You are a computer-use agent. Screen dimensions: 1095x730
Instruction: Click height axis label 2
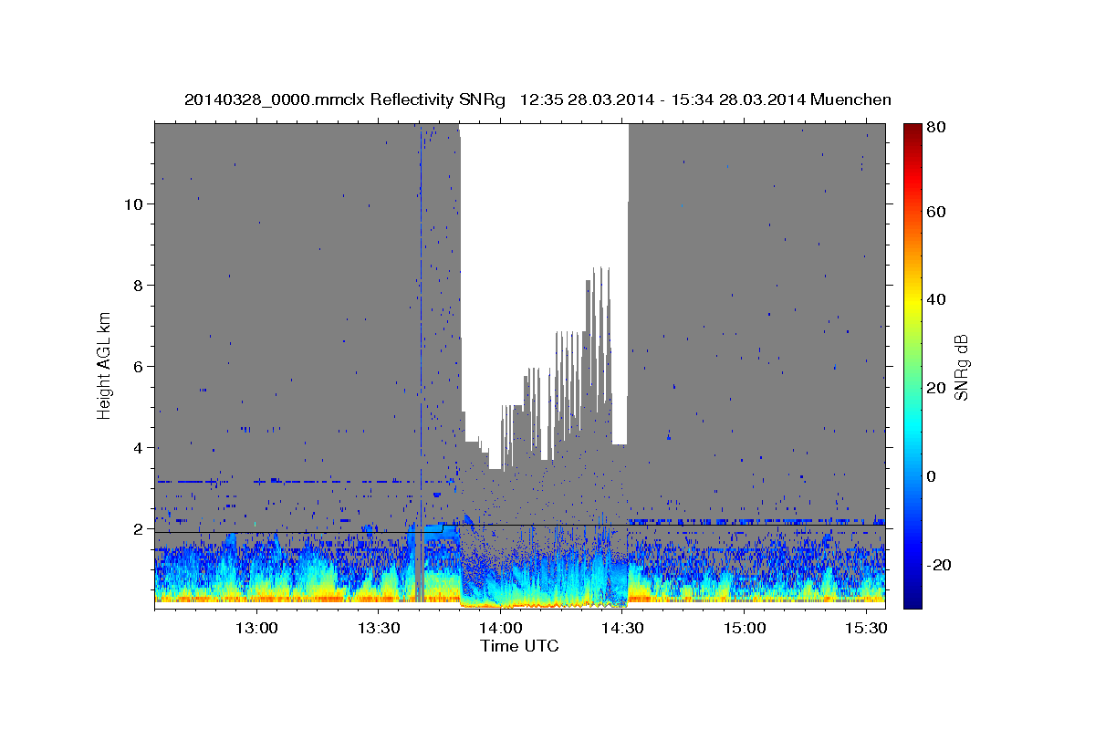click(138, 528)
